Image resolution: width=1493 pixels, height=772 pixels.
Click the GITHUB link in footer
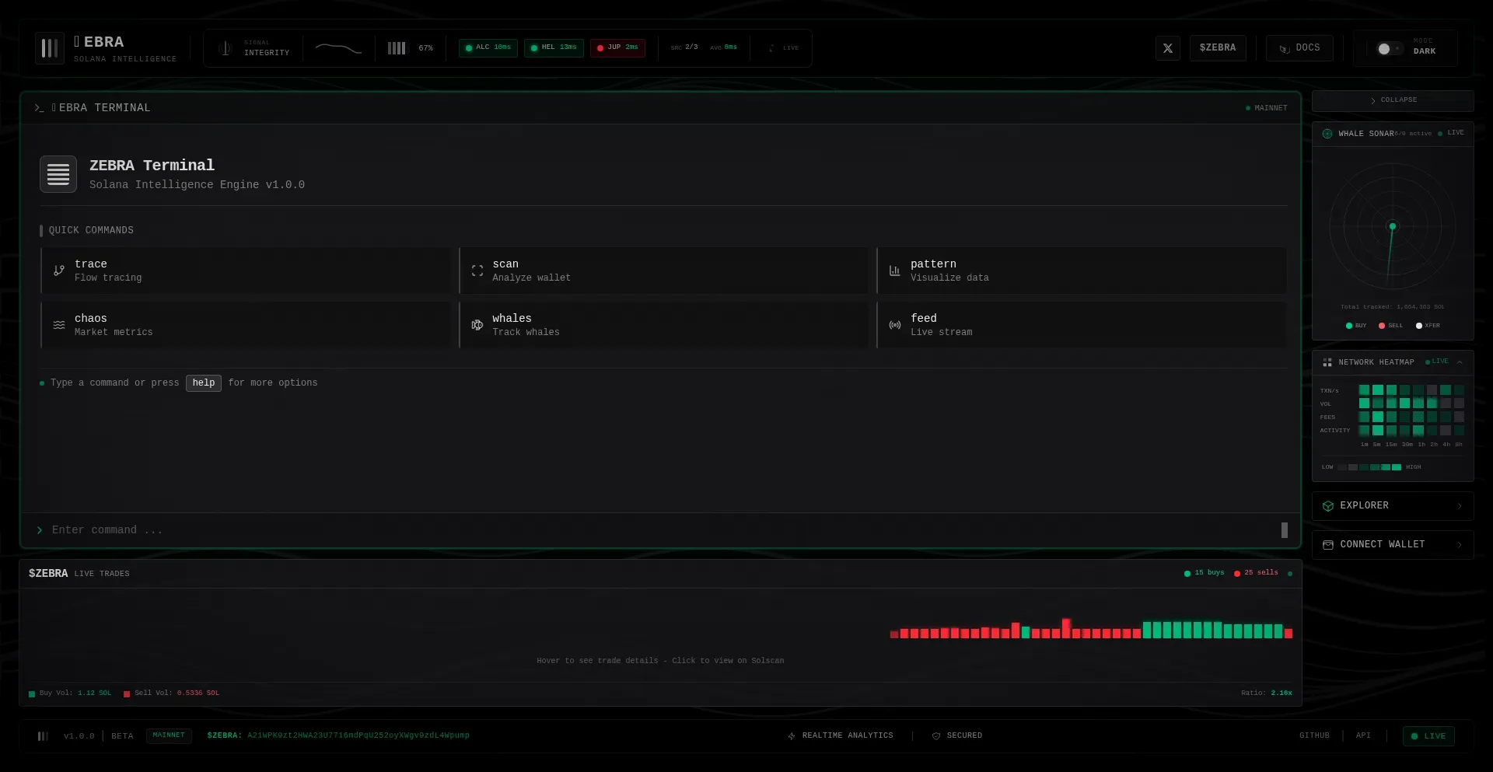click(x=1314, y=735)
